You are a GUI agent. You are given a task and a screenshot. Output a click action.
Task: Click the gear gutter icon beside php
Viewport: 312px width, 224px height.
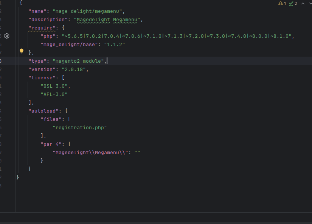(7, 36)
